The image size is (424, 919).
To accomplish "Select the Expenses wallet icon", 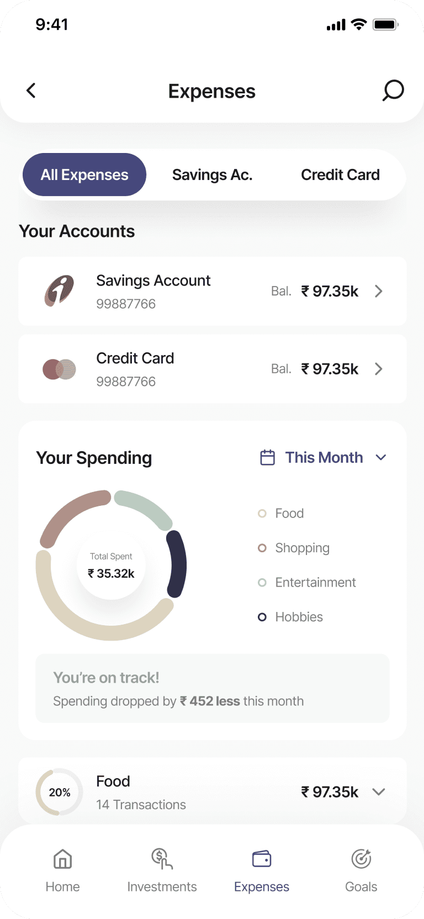I will [262, 859].
